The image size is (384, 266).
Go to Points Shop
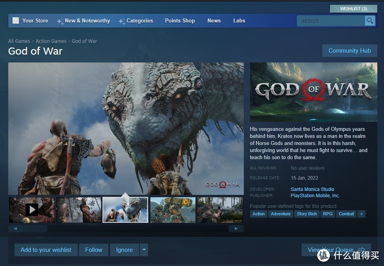[x=180, y=20]
